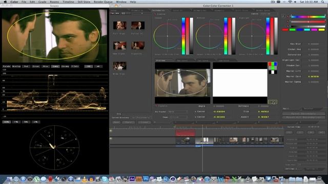The image size is (328, 184).
Task: Open the Use Tracker dropdown
Action: tap(178, 111)
